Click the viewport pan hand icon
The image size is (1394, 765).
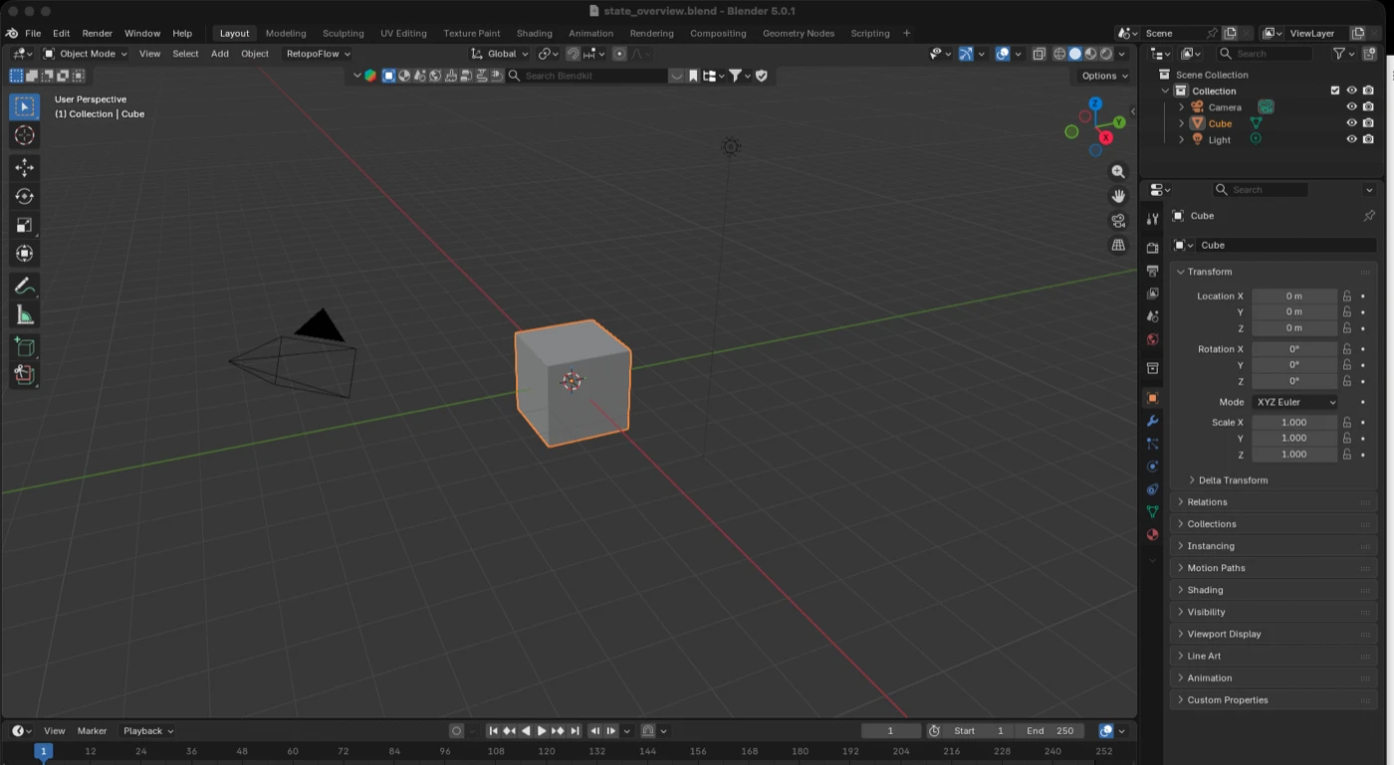pos(1118,196)
